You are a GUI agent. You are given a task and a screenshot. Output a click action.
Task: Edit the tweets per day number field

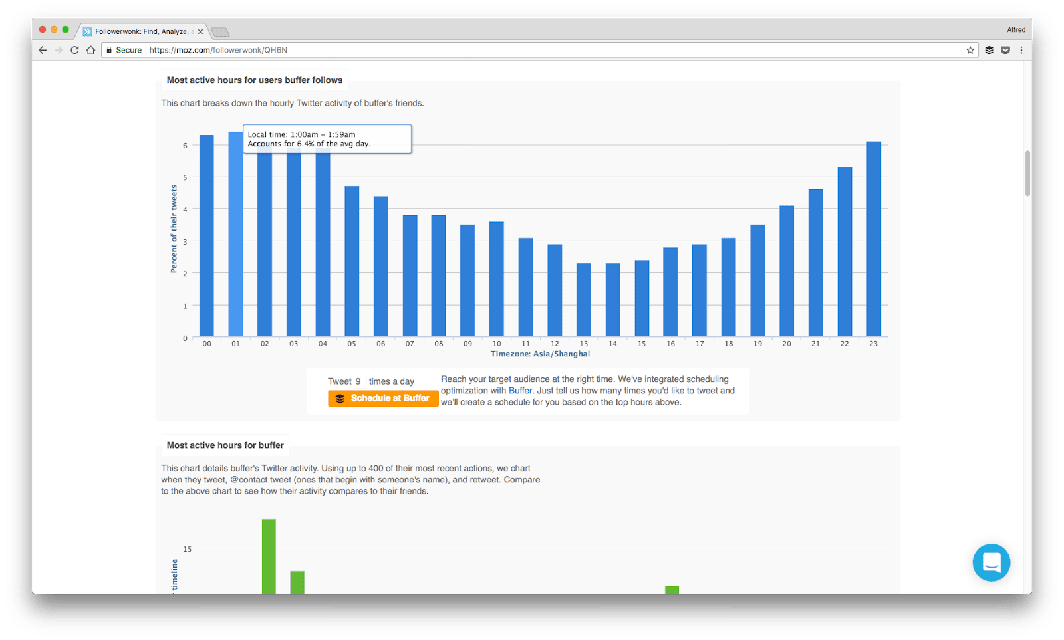pyautogui.click(x=359, y=381)
